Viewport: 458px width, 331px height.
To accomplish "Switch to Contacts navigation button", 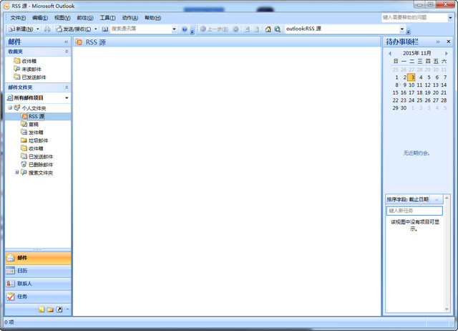I will tap(38, 284).
